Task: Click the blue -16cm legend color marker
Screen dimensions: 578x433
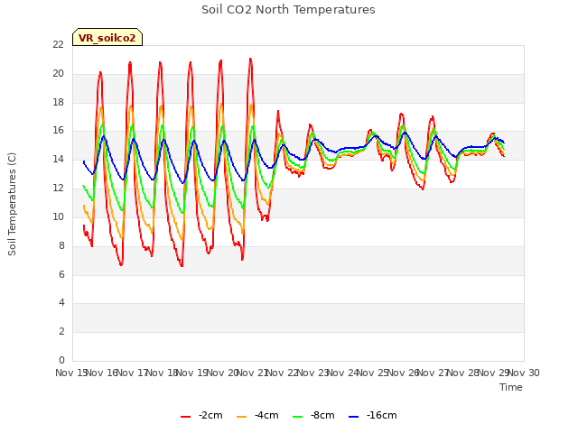Action: point(353,417)
